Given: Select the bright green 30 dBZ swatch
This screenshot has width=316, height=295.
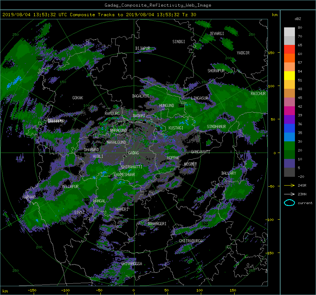Looking at the screenshot, I should click(289, 146).
